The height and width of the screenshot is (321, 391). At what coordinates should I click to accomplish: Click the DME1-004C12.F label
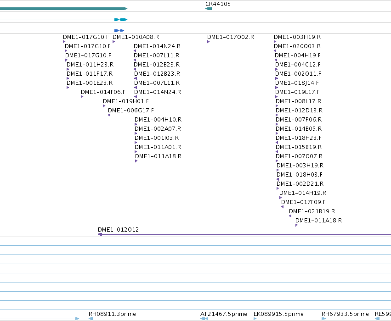pos(298,65)
